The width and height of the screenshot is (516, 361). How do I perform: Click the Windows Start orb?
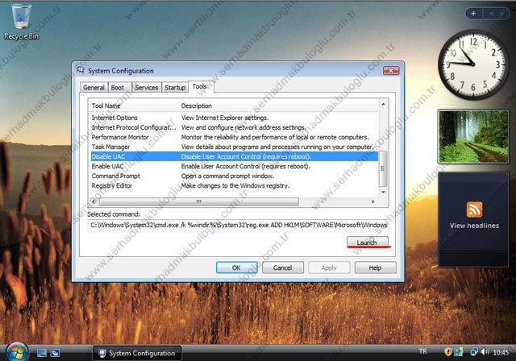pyautogui.click(x=16, y=352)
